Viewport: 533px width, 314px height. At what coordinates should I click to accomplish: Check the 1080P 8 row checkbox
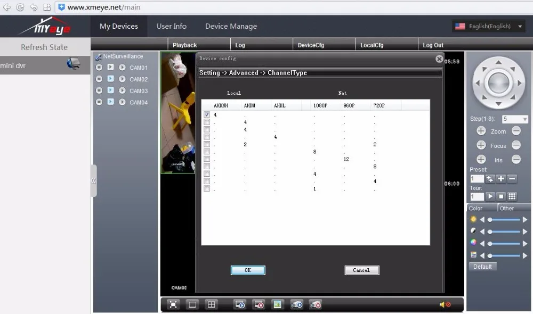coord(207,152)
